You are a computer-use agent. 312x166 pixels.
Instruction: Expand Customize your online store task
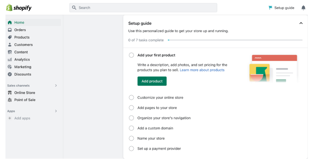(x=160, y=97)
